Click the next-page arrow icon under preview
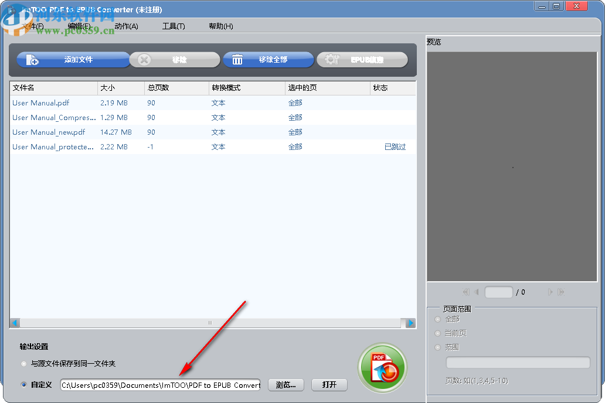Screen dimensions: 605x403 [550, 292]
